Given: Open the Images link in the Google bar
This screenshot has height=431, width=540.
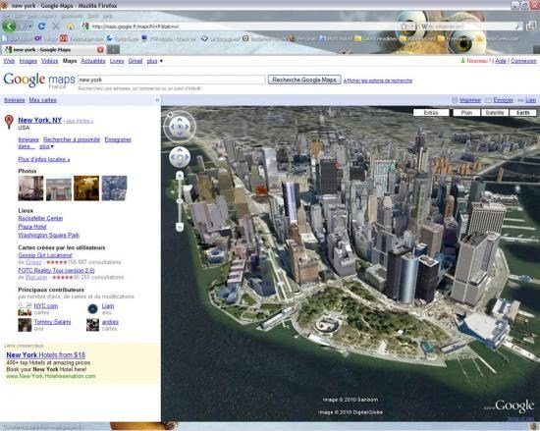Looking at the screenshot, I should point(27,61).
